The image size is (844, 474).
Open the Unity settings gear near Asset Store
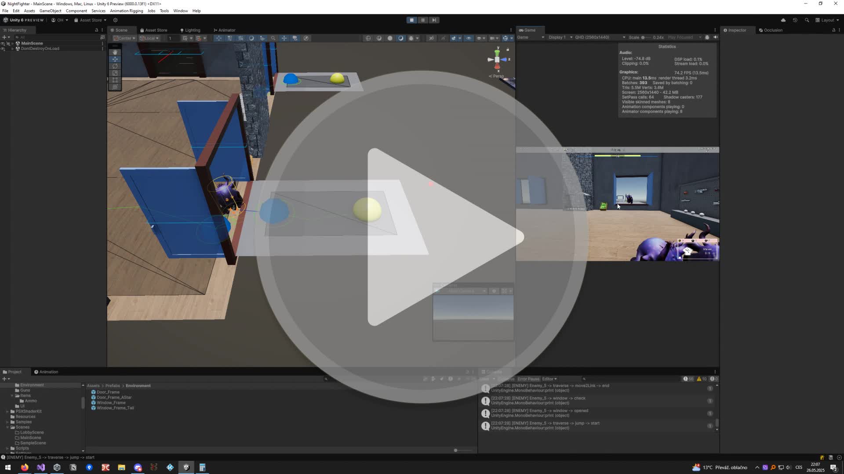coord(115,20)
